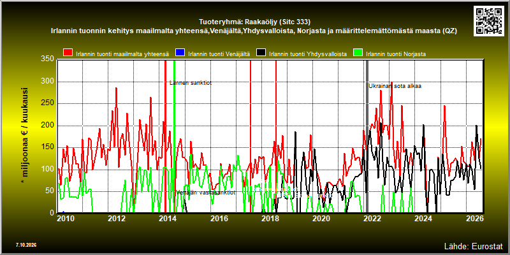This screenshot has height=255, width=510.
Task: Select legend label 'Irlannin tuonti Yhdysvalloista'
Action: coord(308,54)
